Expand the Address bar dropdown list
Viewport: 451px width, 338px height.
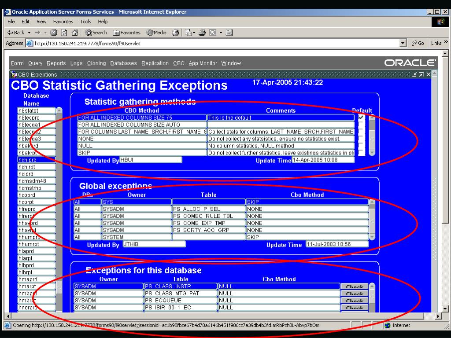point(403,44)
